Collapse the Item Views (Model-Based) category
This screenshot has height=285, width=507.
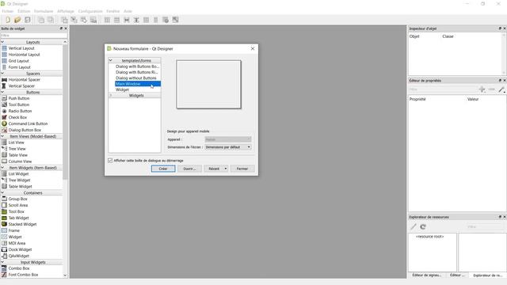[2, 136]
